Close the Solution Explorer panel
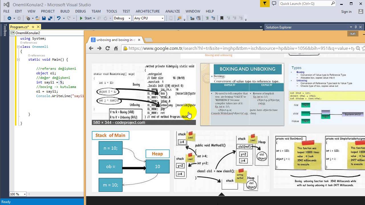365x205 pixels. pyautogui.click(x=360, y=27)
